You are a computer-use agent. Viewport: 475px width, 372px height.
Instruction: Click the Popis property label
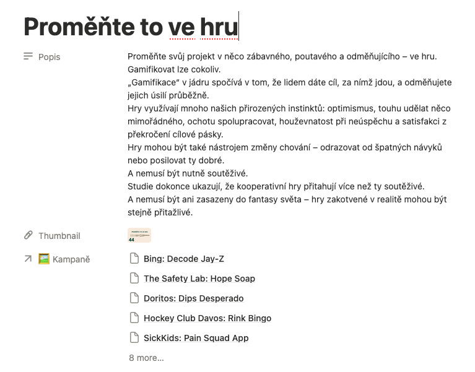[50, 57]
